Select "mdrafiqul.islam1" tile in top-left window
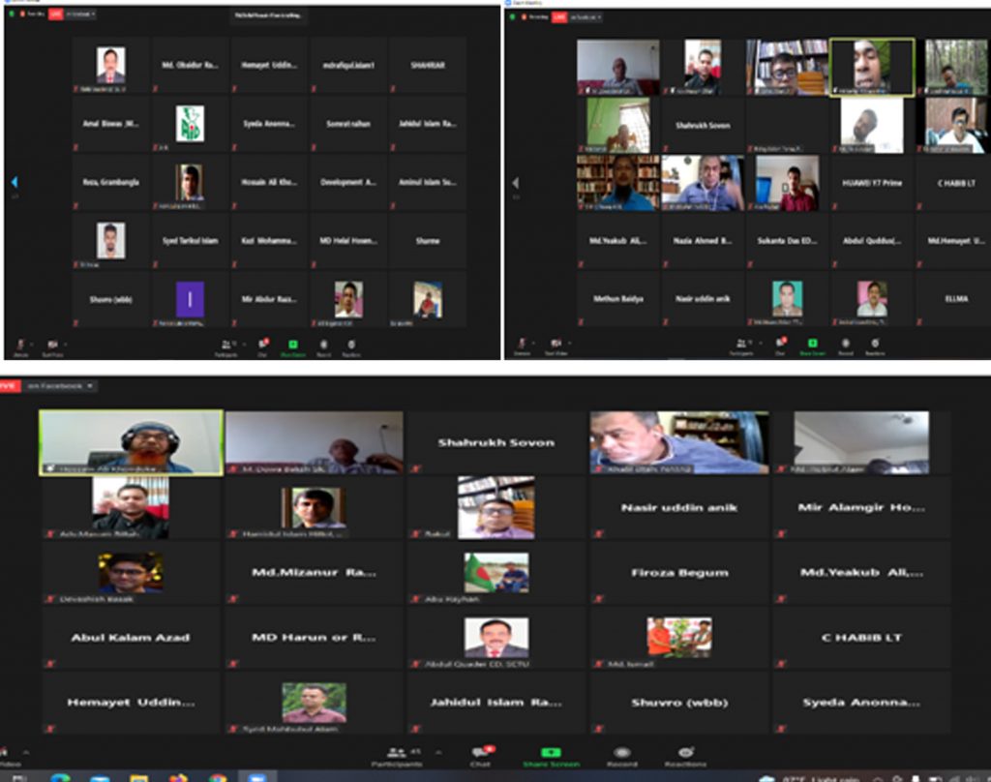The image size is (991, 782). click(x=348, y=65)
